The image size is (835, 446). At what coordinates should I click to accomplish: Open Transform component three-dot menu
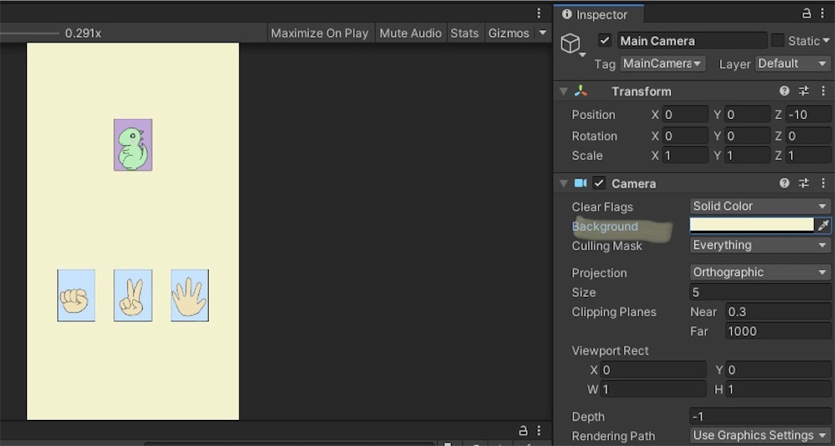point(824,91)
